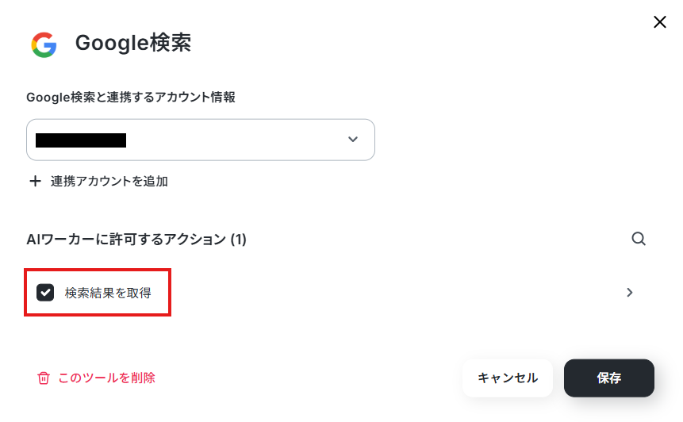
Task: Select the 連携アカウントを追加 link text
Action: point(109,181)
